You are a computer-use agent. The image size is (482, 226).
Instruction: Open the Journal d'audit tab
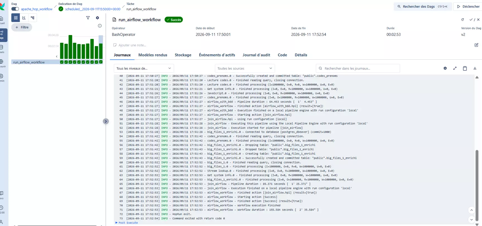pos(256,55)
